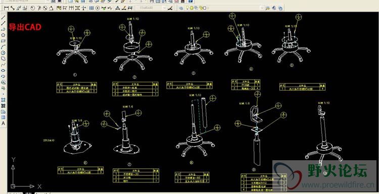Click the Aligned dimension icon
Viewport: 379px width, 194px height.
13,8
